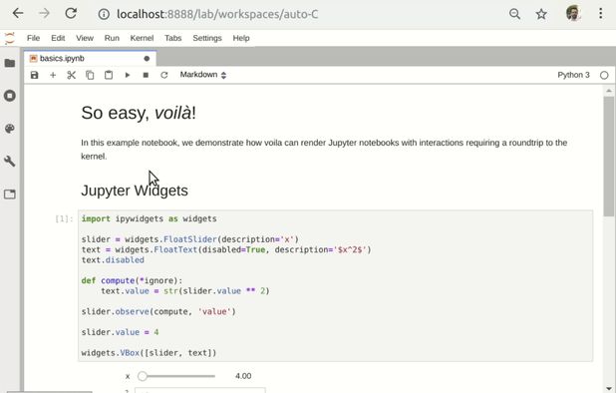This screenshot has width=616, height=393.
Task: Select the 'Jupyter Widgets' heading
Action: pyautogui.click(x=135, y=191)
